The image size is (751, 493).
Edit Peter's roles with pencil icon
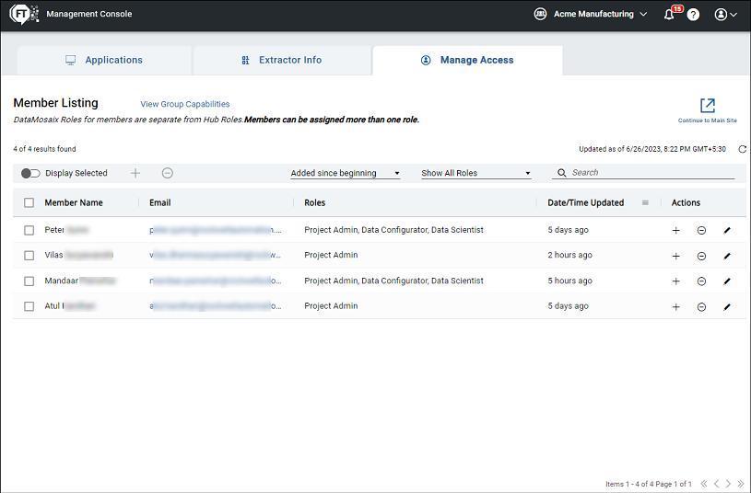(727, 231)
